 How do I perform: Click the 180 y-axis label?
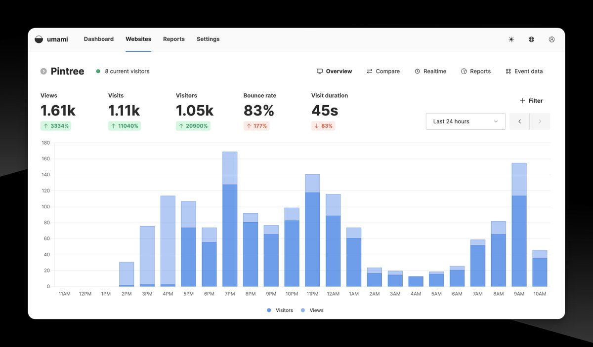pos(45,143)
